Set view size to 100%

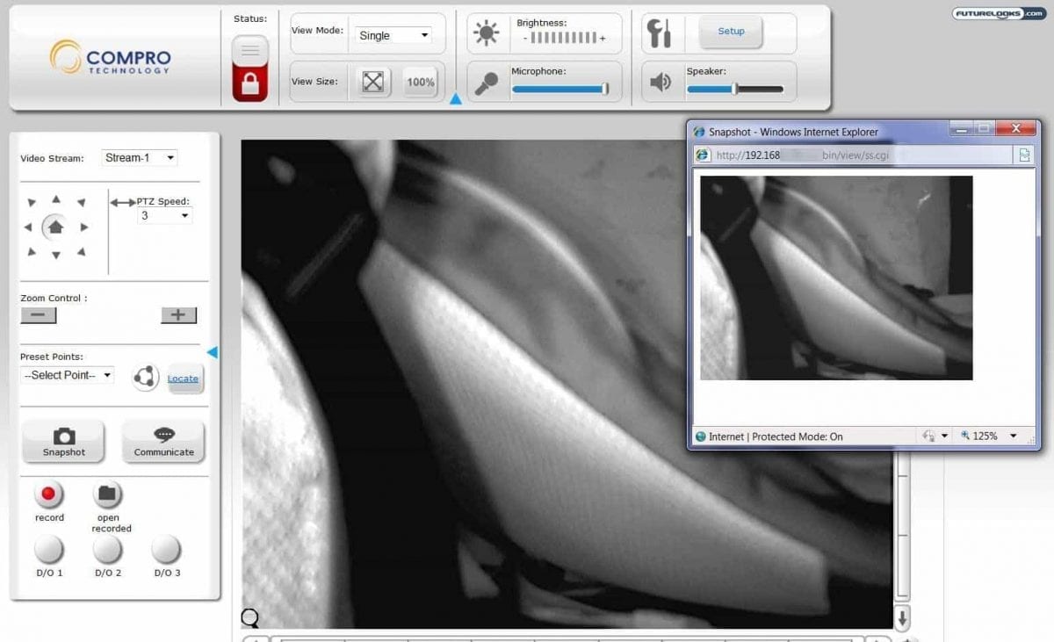tap(421, 82)
